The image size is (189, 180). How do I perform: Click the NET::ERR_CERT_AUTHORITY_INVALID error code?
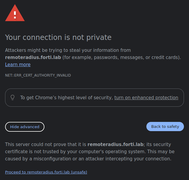[38, 75]
